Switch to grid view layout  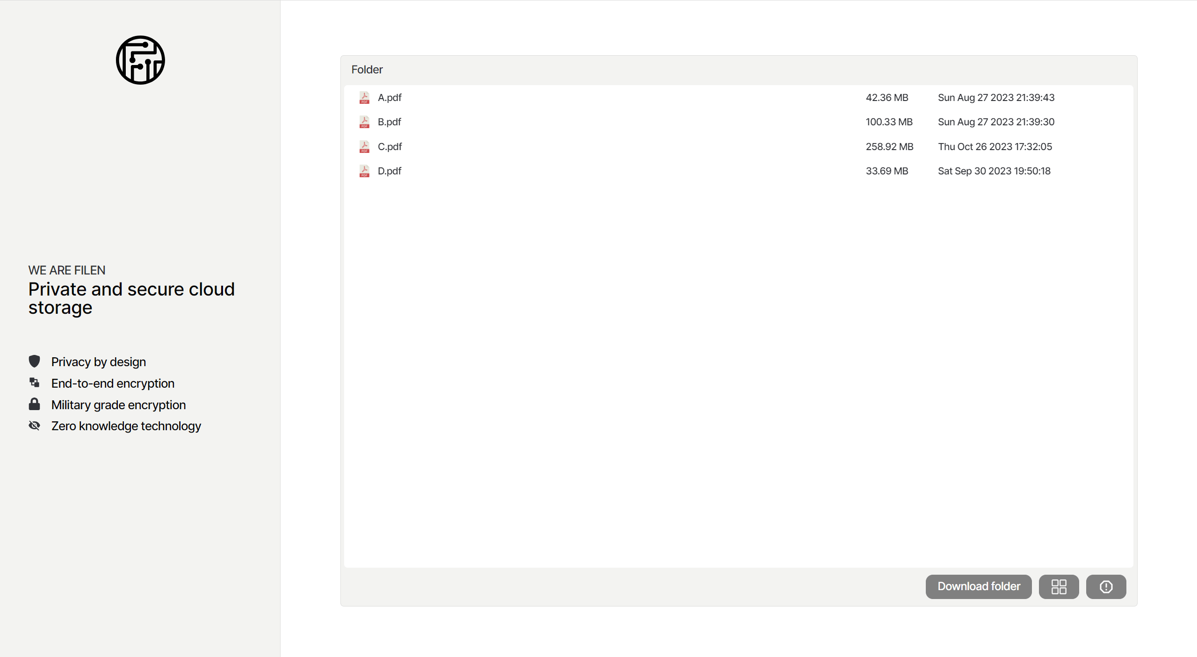point(1059,586)
